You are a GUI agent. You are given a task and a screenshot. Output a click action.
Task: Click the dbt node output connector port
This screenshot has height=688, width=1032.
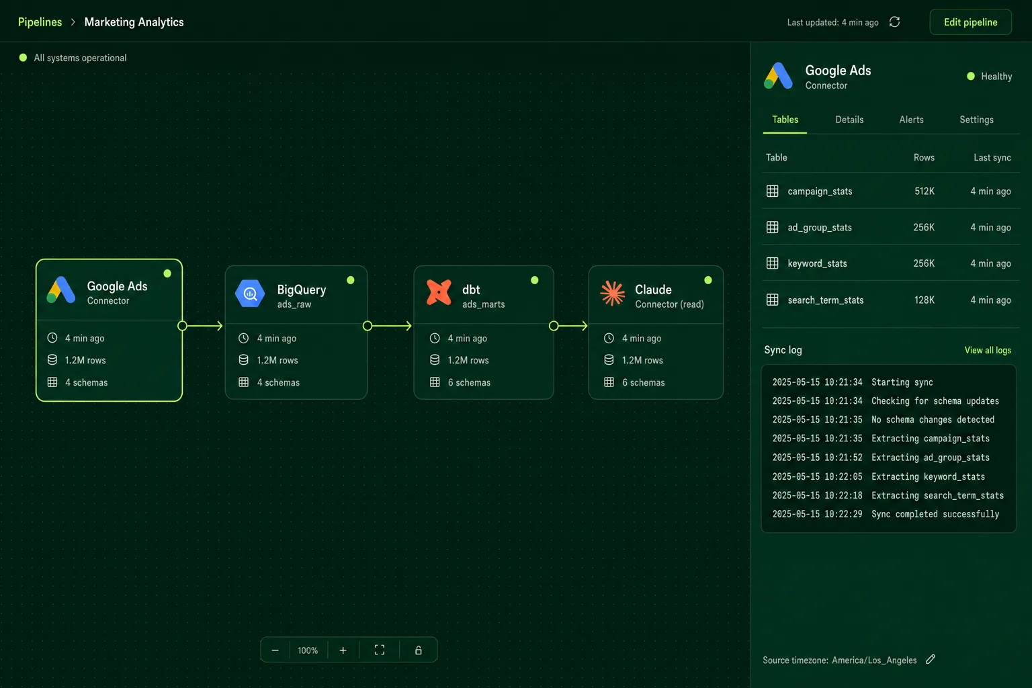click(x=554, y=326)
